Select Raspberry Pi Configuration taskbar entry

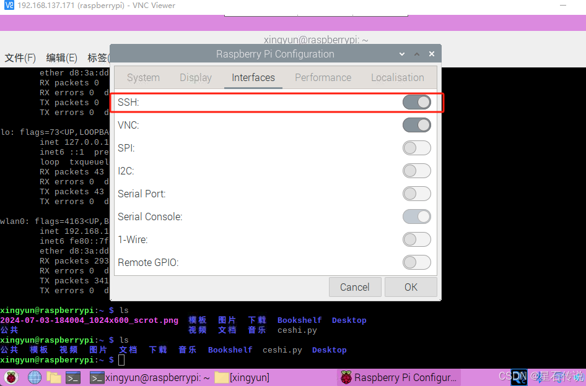pos(399,378)
